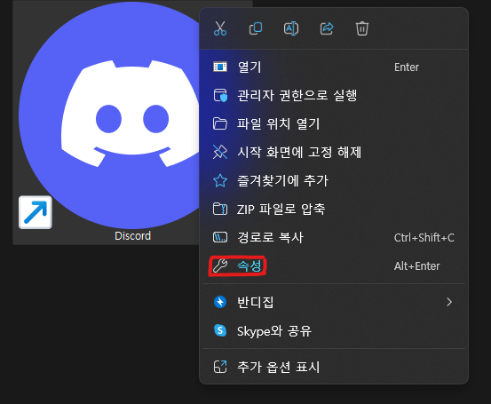Choose ZIP 파일로 압축 option
The width and height of the screenshot is (491, 404).
click(x=334, y=209)
